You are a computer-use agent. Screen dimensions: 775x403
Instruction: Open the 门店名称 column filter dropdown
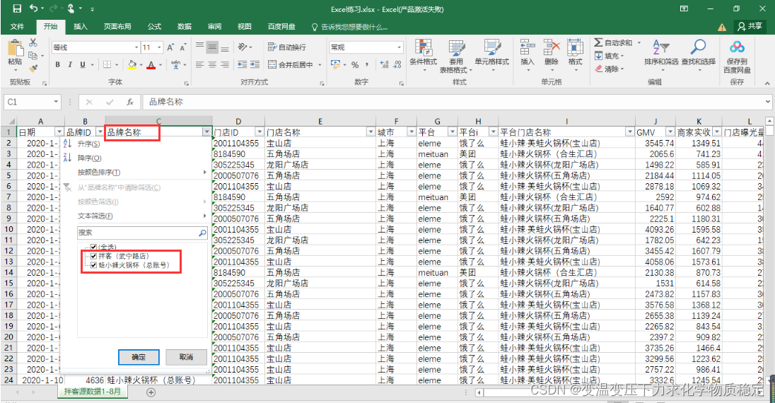click(x=371, y=132)
